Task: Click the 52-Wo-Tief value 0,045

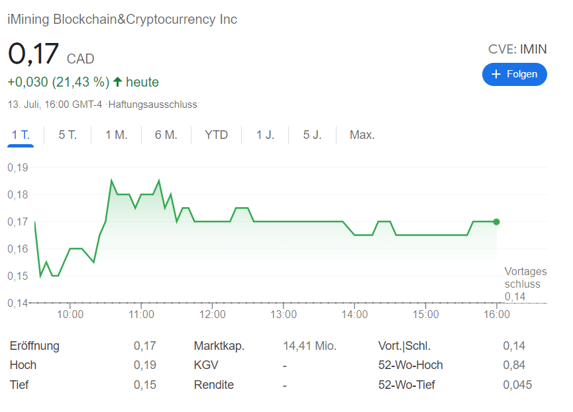Action: (517, 385)
